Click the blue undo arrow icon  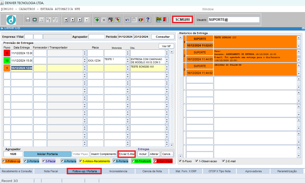click(x=127, y=20)
